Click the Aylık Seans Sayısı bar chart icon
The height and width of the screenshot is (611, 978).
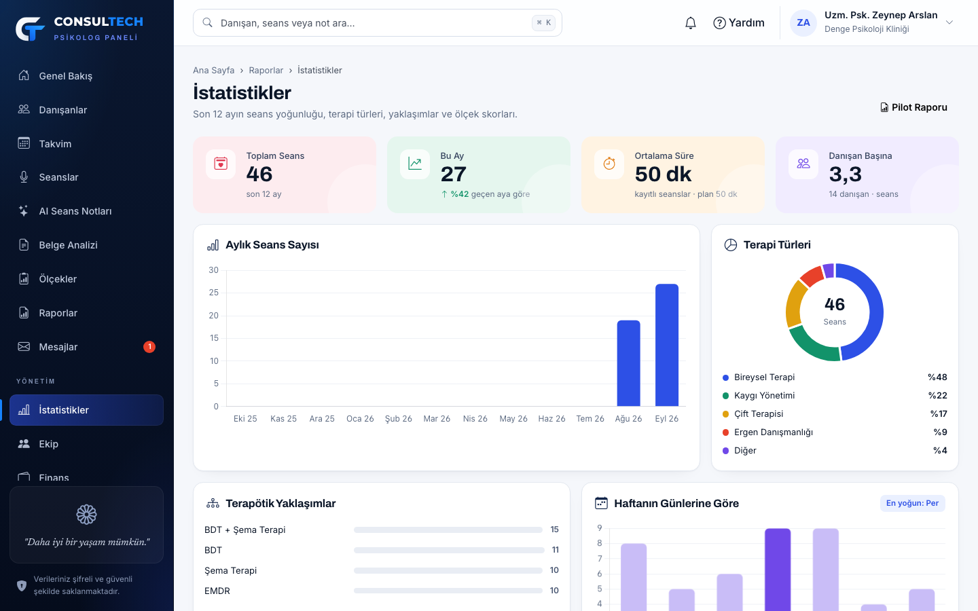213,245
